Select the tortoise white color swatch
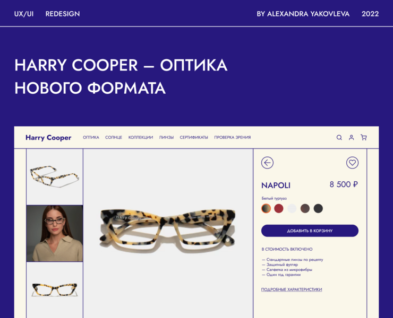 pyautogui.click(x=266, y=208)
